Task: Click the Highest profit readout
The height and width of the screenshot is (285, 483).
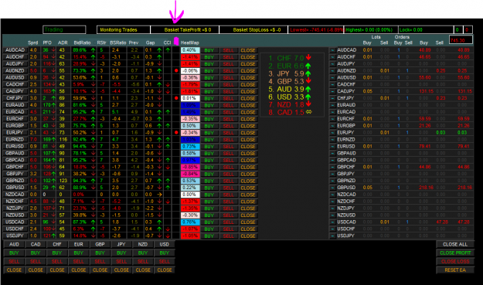Action: [371, 30]
